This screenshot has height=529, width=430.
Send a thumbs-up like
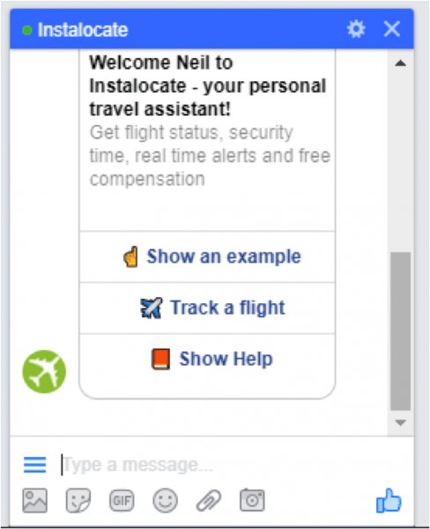pyautogui.click(x=389, y=501)
